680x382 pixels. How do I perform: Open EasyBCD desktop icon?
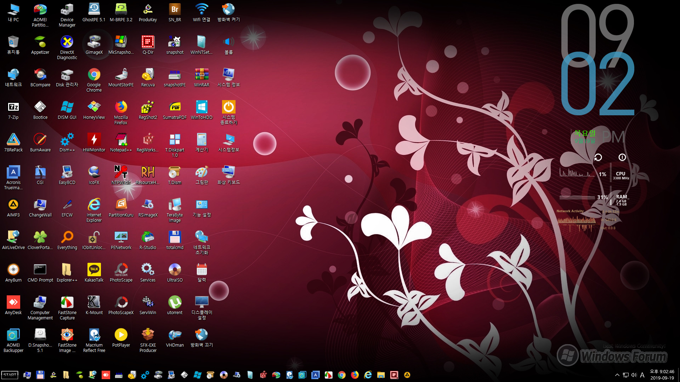[x=67, y=175]
